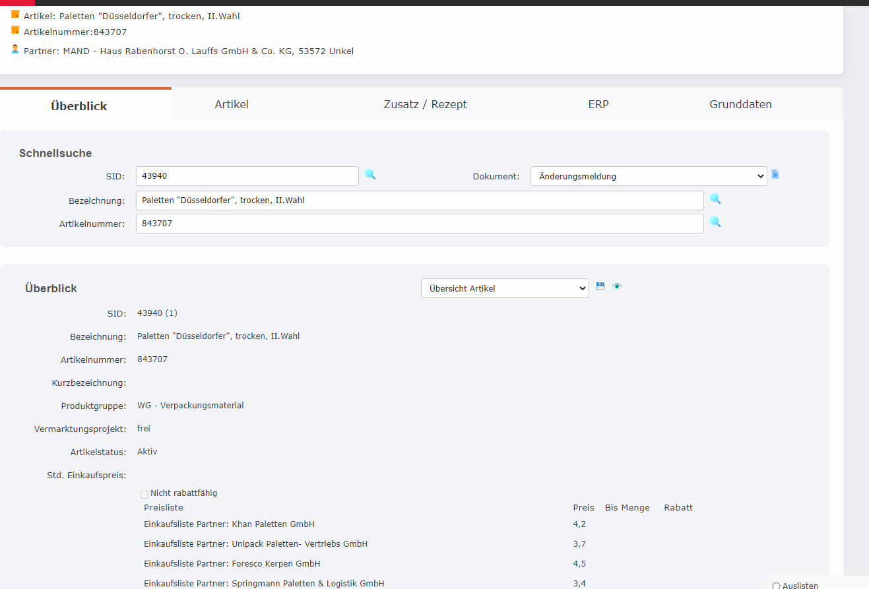Click the Bezeichnung text field in Schnellsuche
Viewport: 869px width, 589px height.
tap(420, 201)
